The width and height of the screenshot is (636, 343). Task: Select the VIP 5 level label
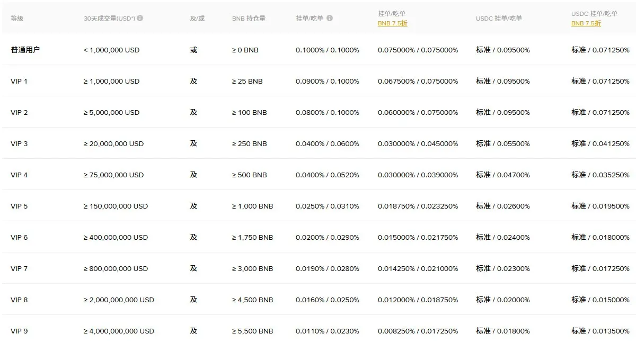[x=19, y=206]
